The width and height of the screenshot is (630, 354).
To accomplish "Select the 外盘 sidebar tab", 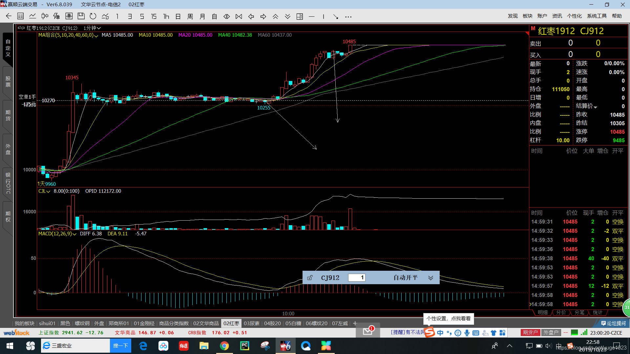I will pyautogui.click(x=8, y=149).
